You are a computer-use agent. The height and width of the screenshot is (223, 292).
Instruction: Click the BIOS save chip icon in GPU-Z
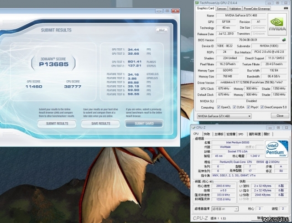point(284,40)
